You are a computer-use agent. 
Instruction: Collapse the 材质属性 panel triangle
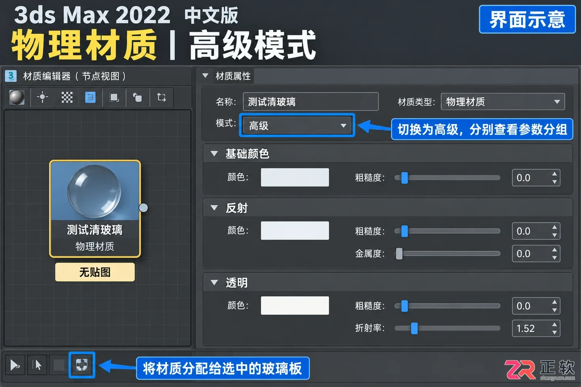[205, 76]
